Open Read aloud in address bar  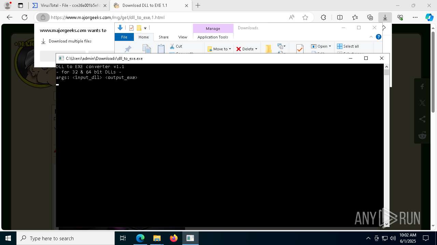pyautogui.click(x=292, y=17)
